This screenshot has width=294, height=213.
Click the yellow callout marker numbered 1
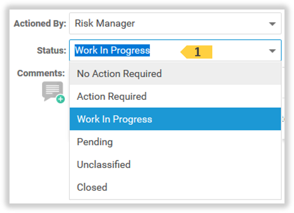click(x=197, y=52)
